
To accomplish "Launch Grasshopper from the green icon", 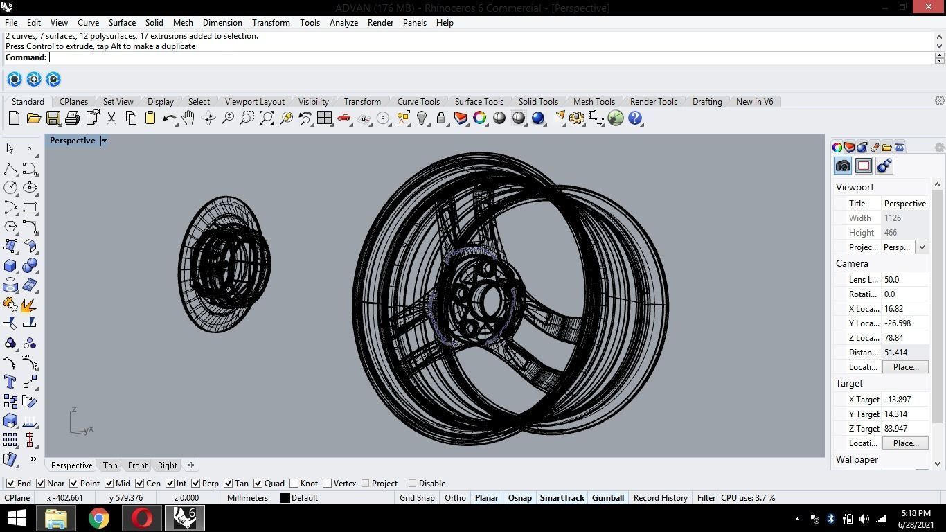I will pyautogui.click(x=616, y=118).
